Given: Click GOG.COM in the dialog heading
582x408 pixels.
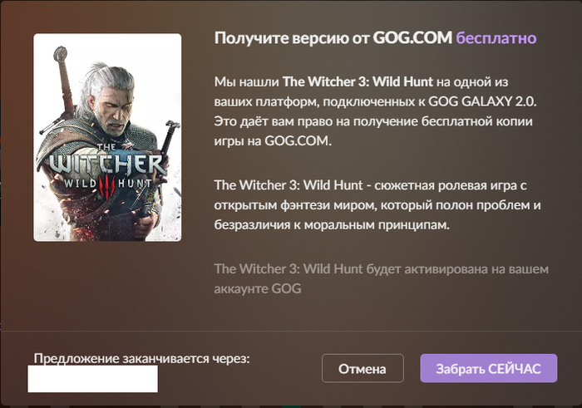Looking at the screenshot, I should pyautogui.click(x=412, y=38).
